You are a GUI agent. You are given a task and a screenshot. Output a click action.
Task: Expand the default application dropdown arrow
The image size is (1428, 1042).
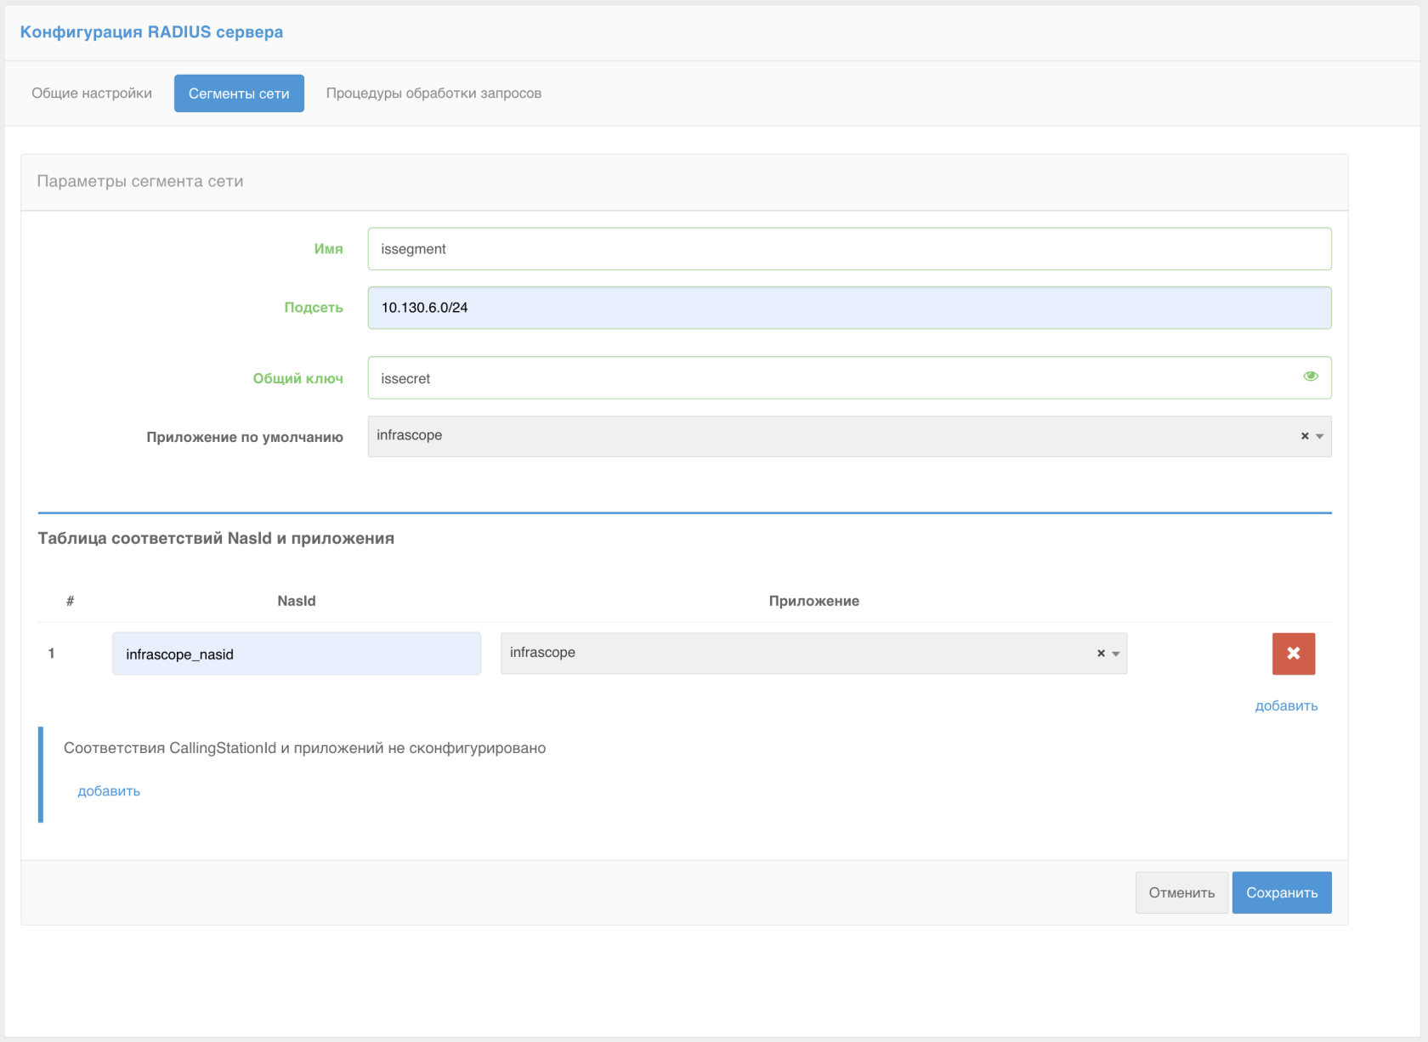tap(1320, 436)
